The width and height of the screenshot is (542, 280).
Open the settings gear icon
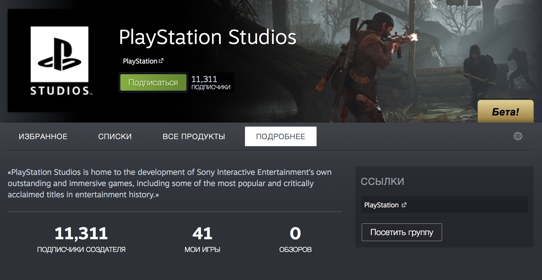point(518,136)
